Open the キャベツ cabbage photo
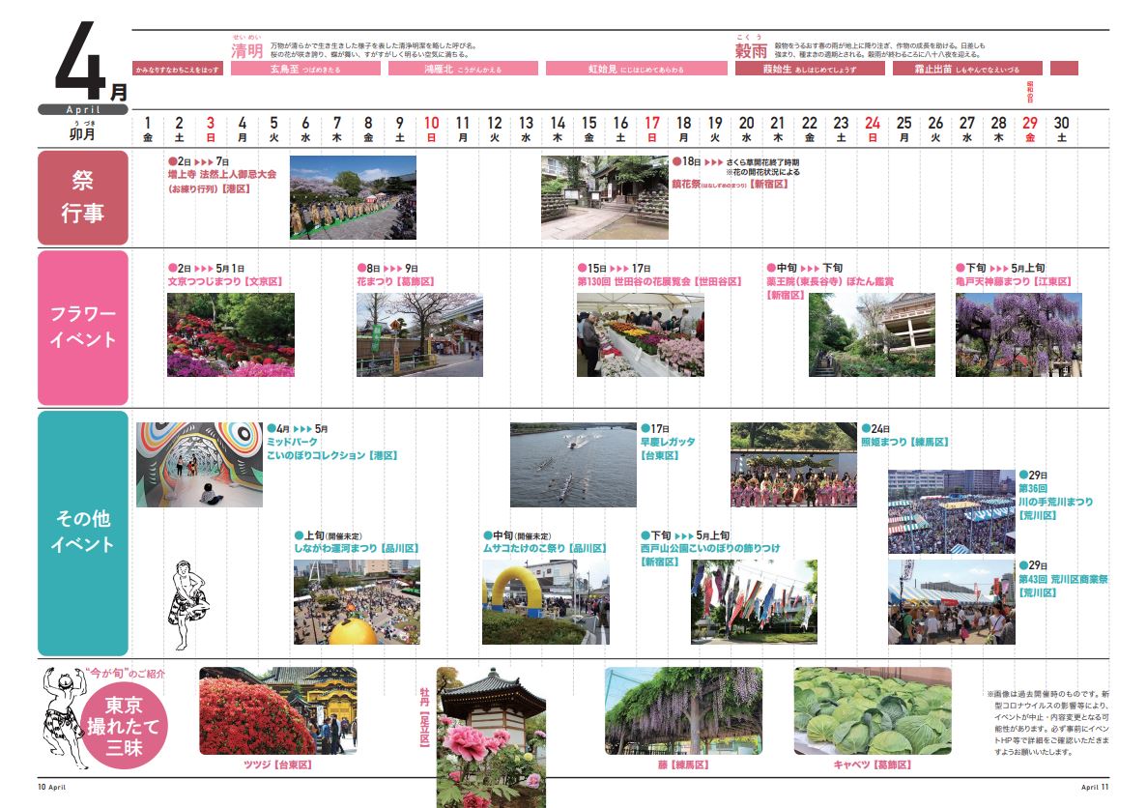 point(872,710)
